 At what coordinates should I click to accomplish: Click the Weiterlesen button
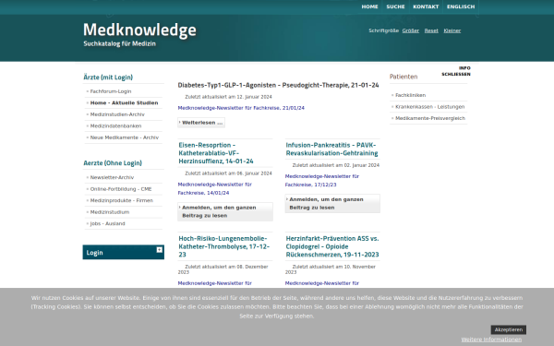201,123
